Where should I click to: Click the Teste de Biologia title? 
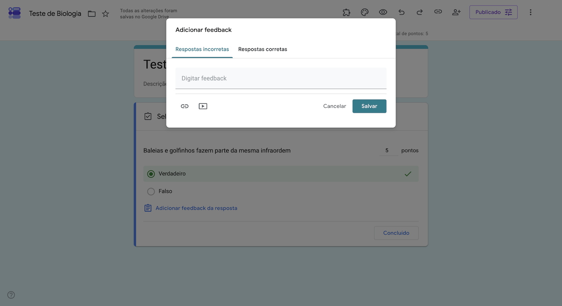[x=55, y=14]
